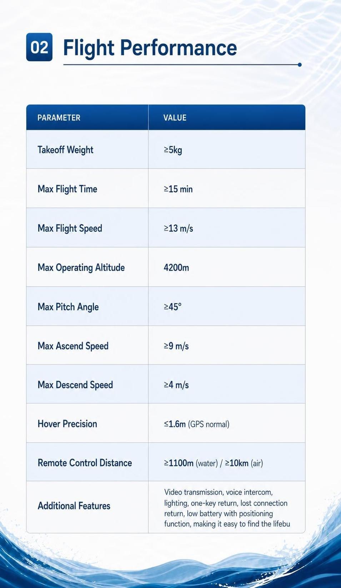This screenshot has height=588, width=341.
Task: Click the Additional Features description text
Action: tap(227, 508)
